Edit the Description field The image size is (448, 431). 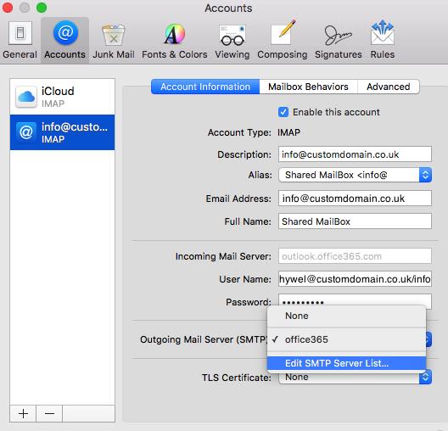pyautogui.click(x=355, y=154)
